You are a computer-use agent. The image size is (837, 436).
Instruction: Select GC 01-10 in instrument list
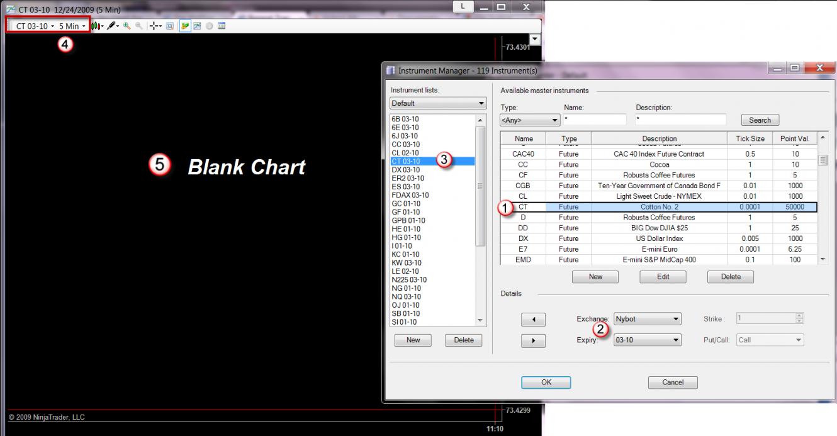pos(432,204)
